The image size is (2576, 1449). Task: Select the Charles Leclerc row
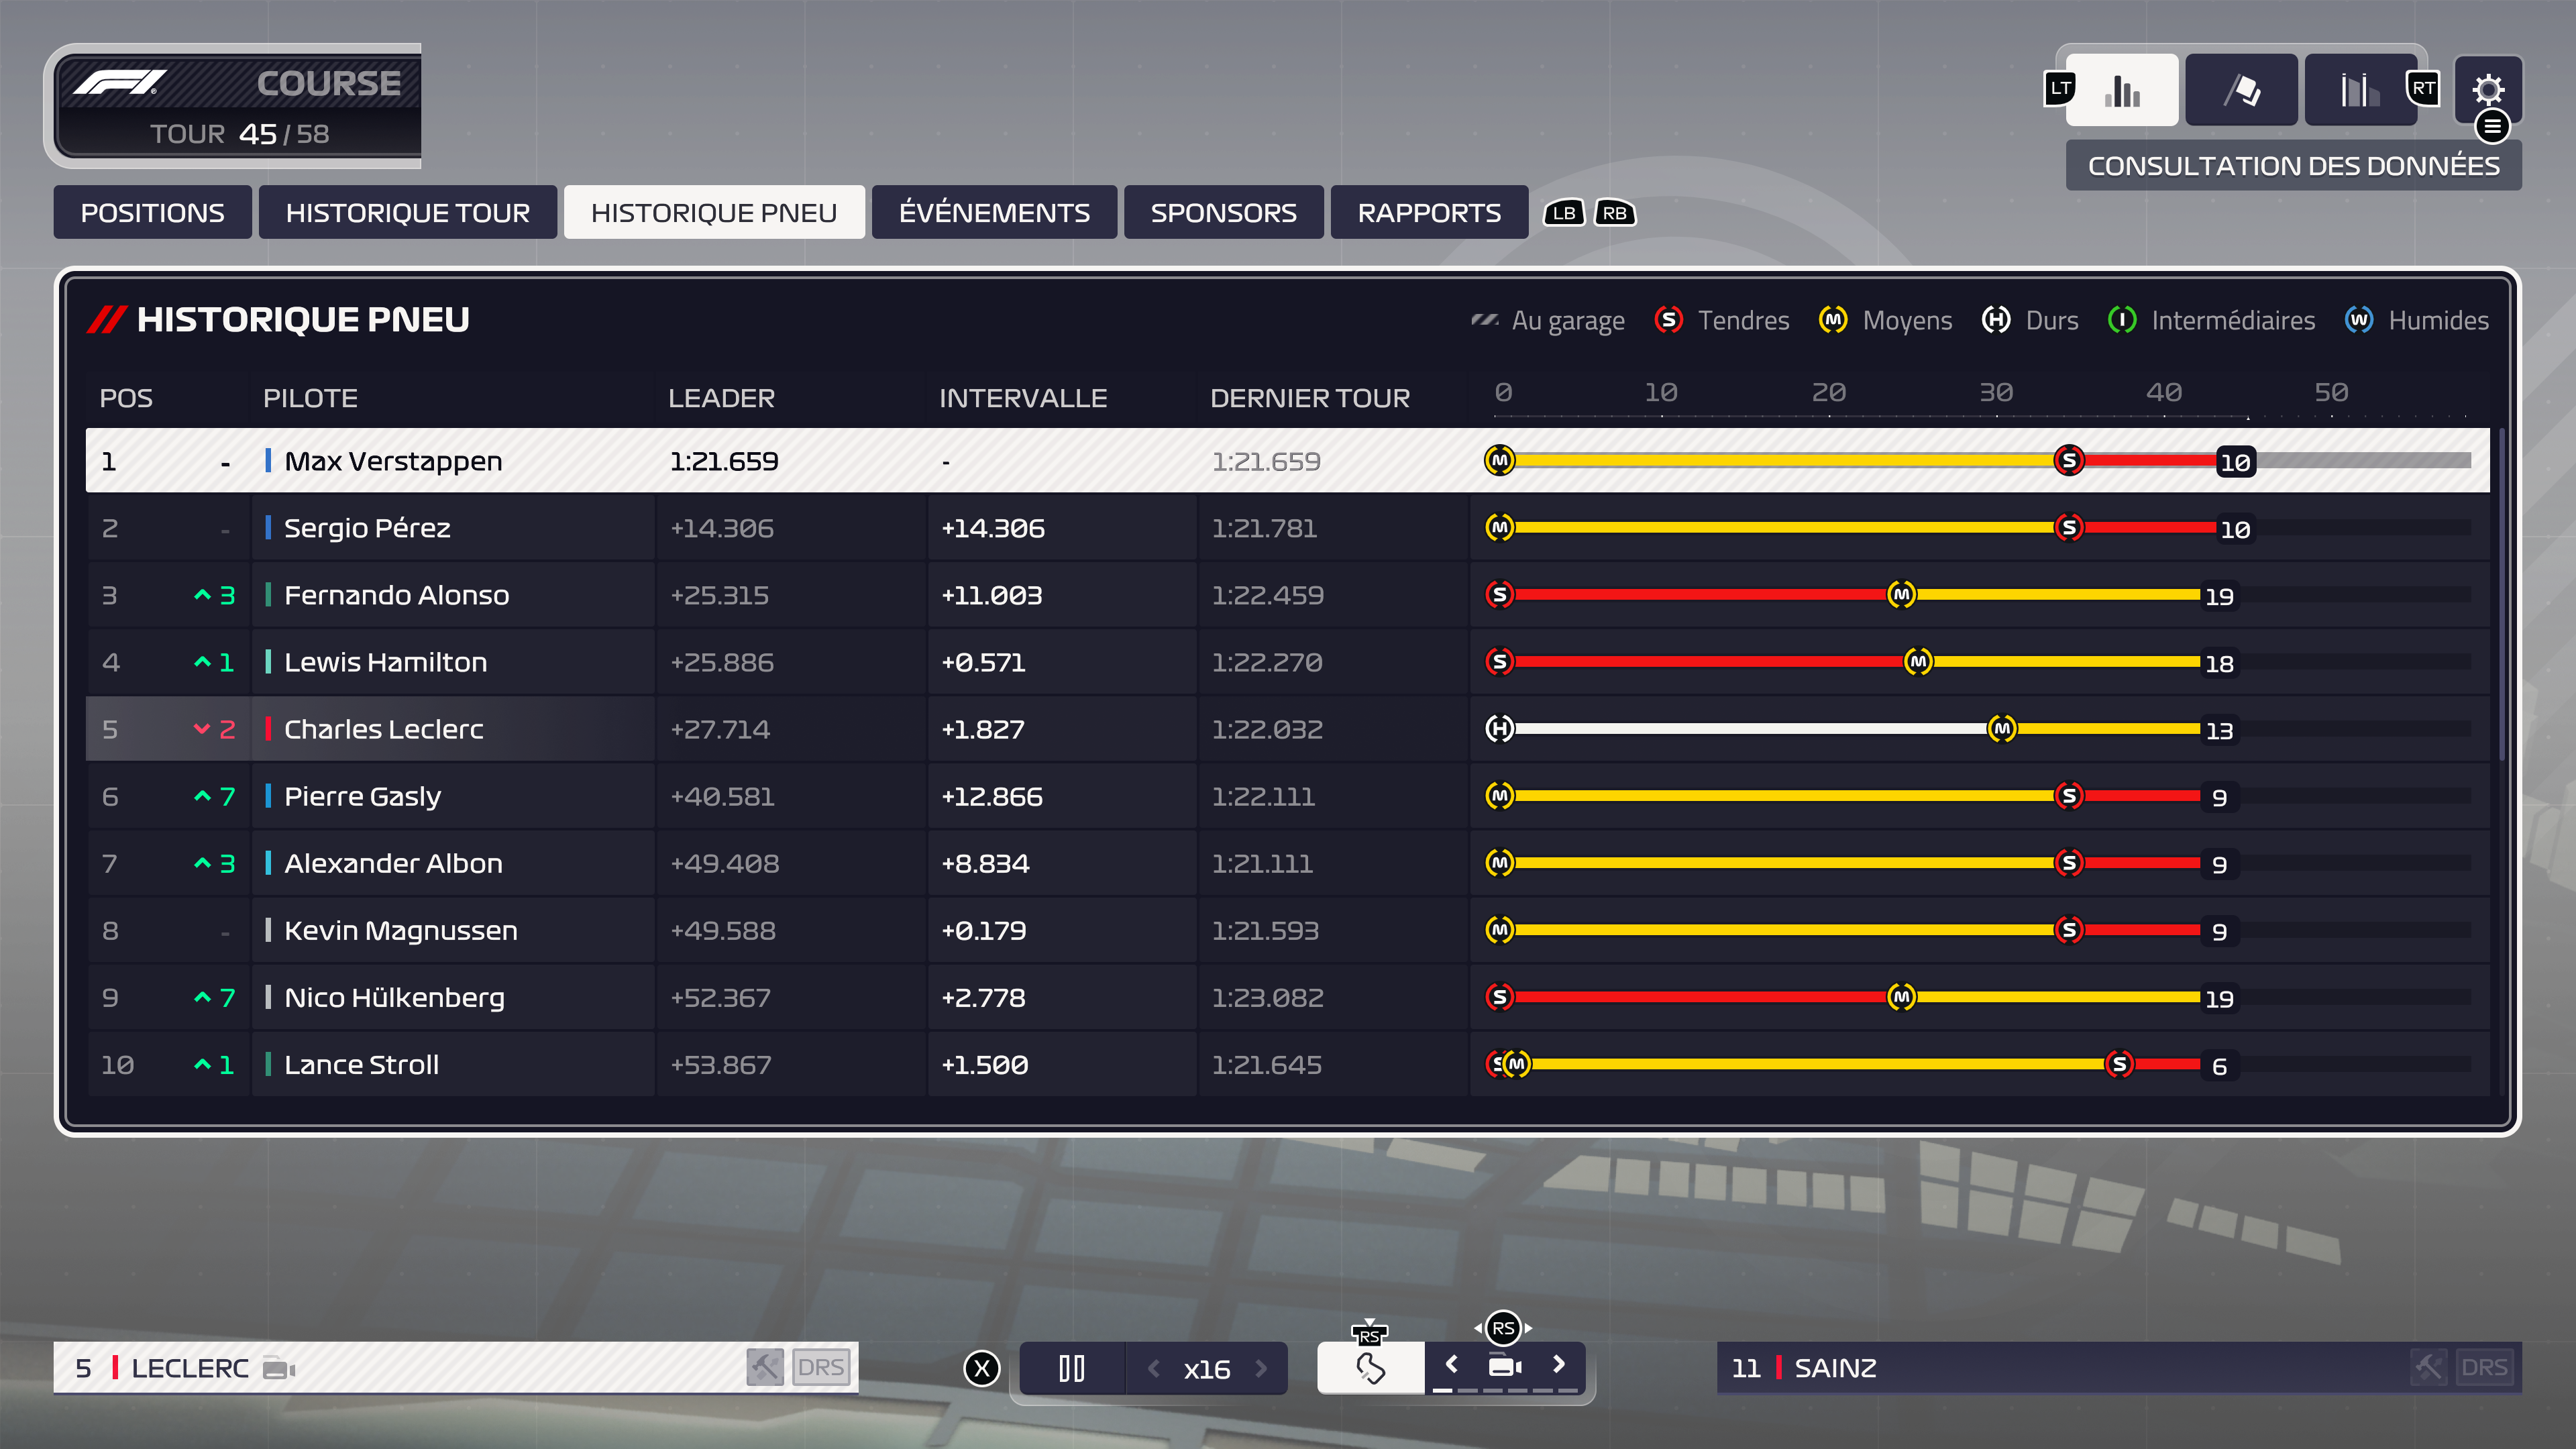[x=383, y=729]
